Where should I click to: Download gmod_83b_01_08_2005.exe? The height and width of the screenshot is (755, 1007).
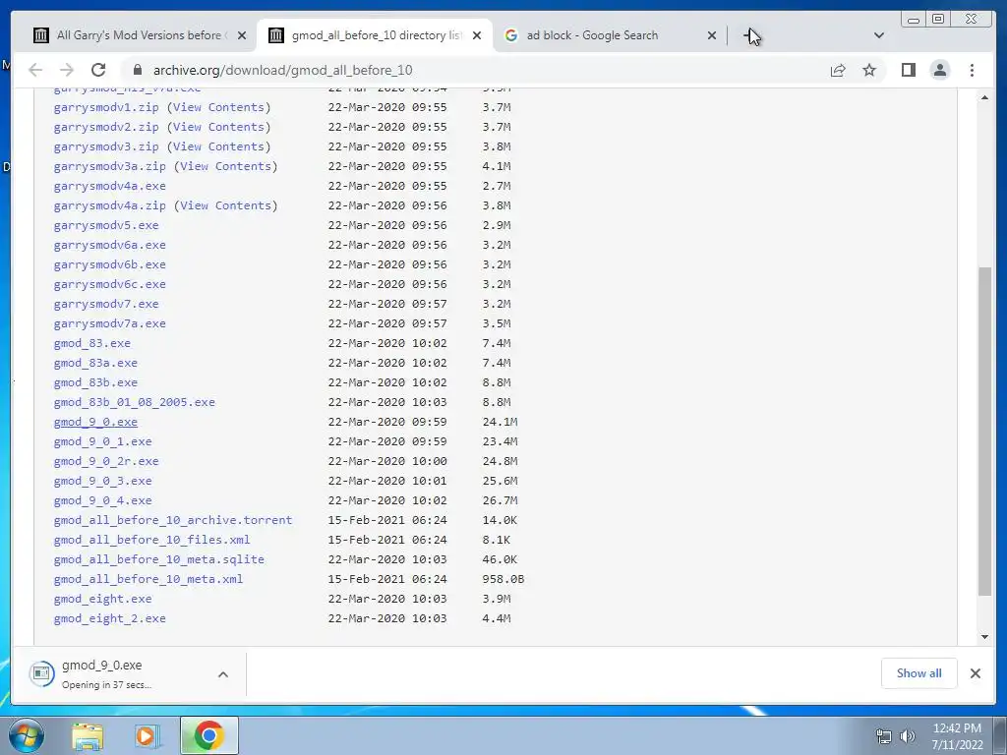tap(134, 402)
